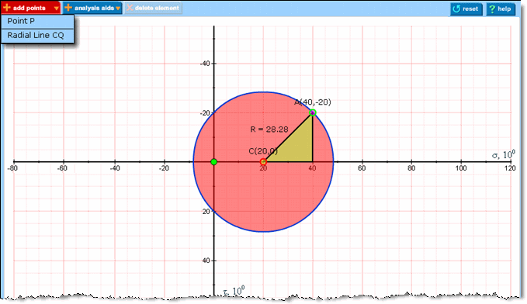
Task: Click the tau axis label at bottom
Action: pos(234,291)
